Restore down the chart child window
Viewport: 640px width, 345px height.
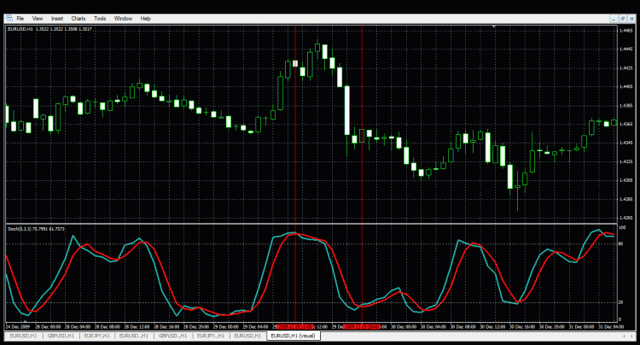click(623, 19)
